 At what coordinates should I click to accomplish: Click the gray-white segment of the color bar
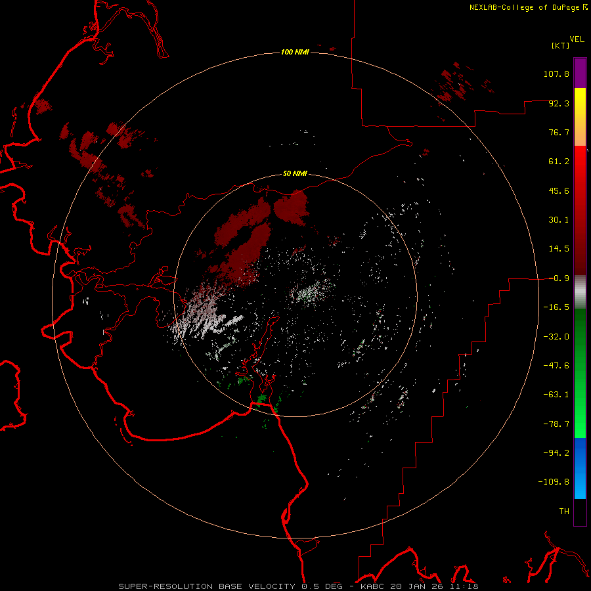580,292
